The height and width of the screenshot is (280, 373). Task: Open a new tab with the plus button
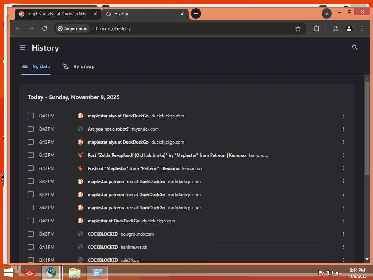point(196,13)
